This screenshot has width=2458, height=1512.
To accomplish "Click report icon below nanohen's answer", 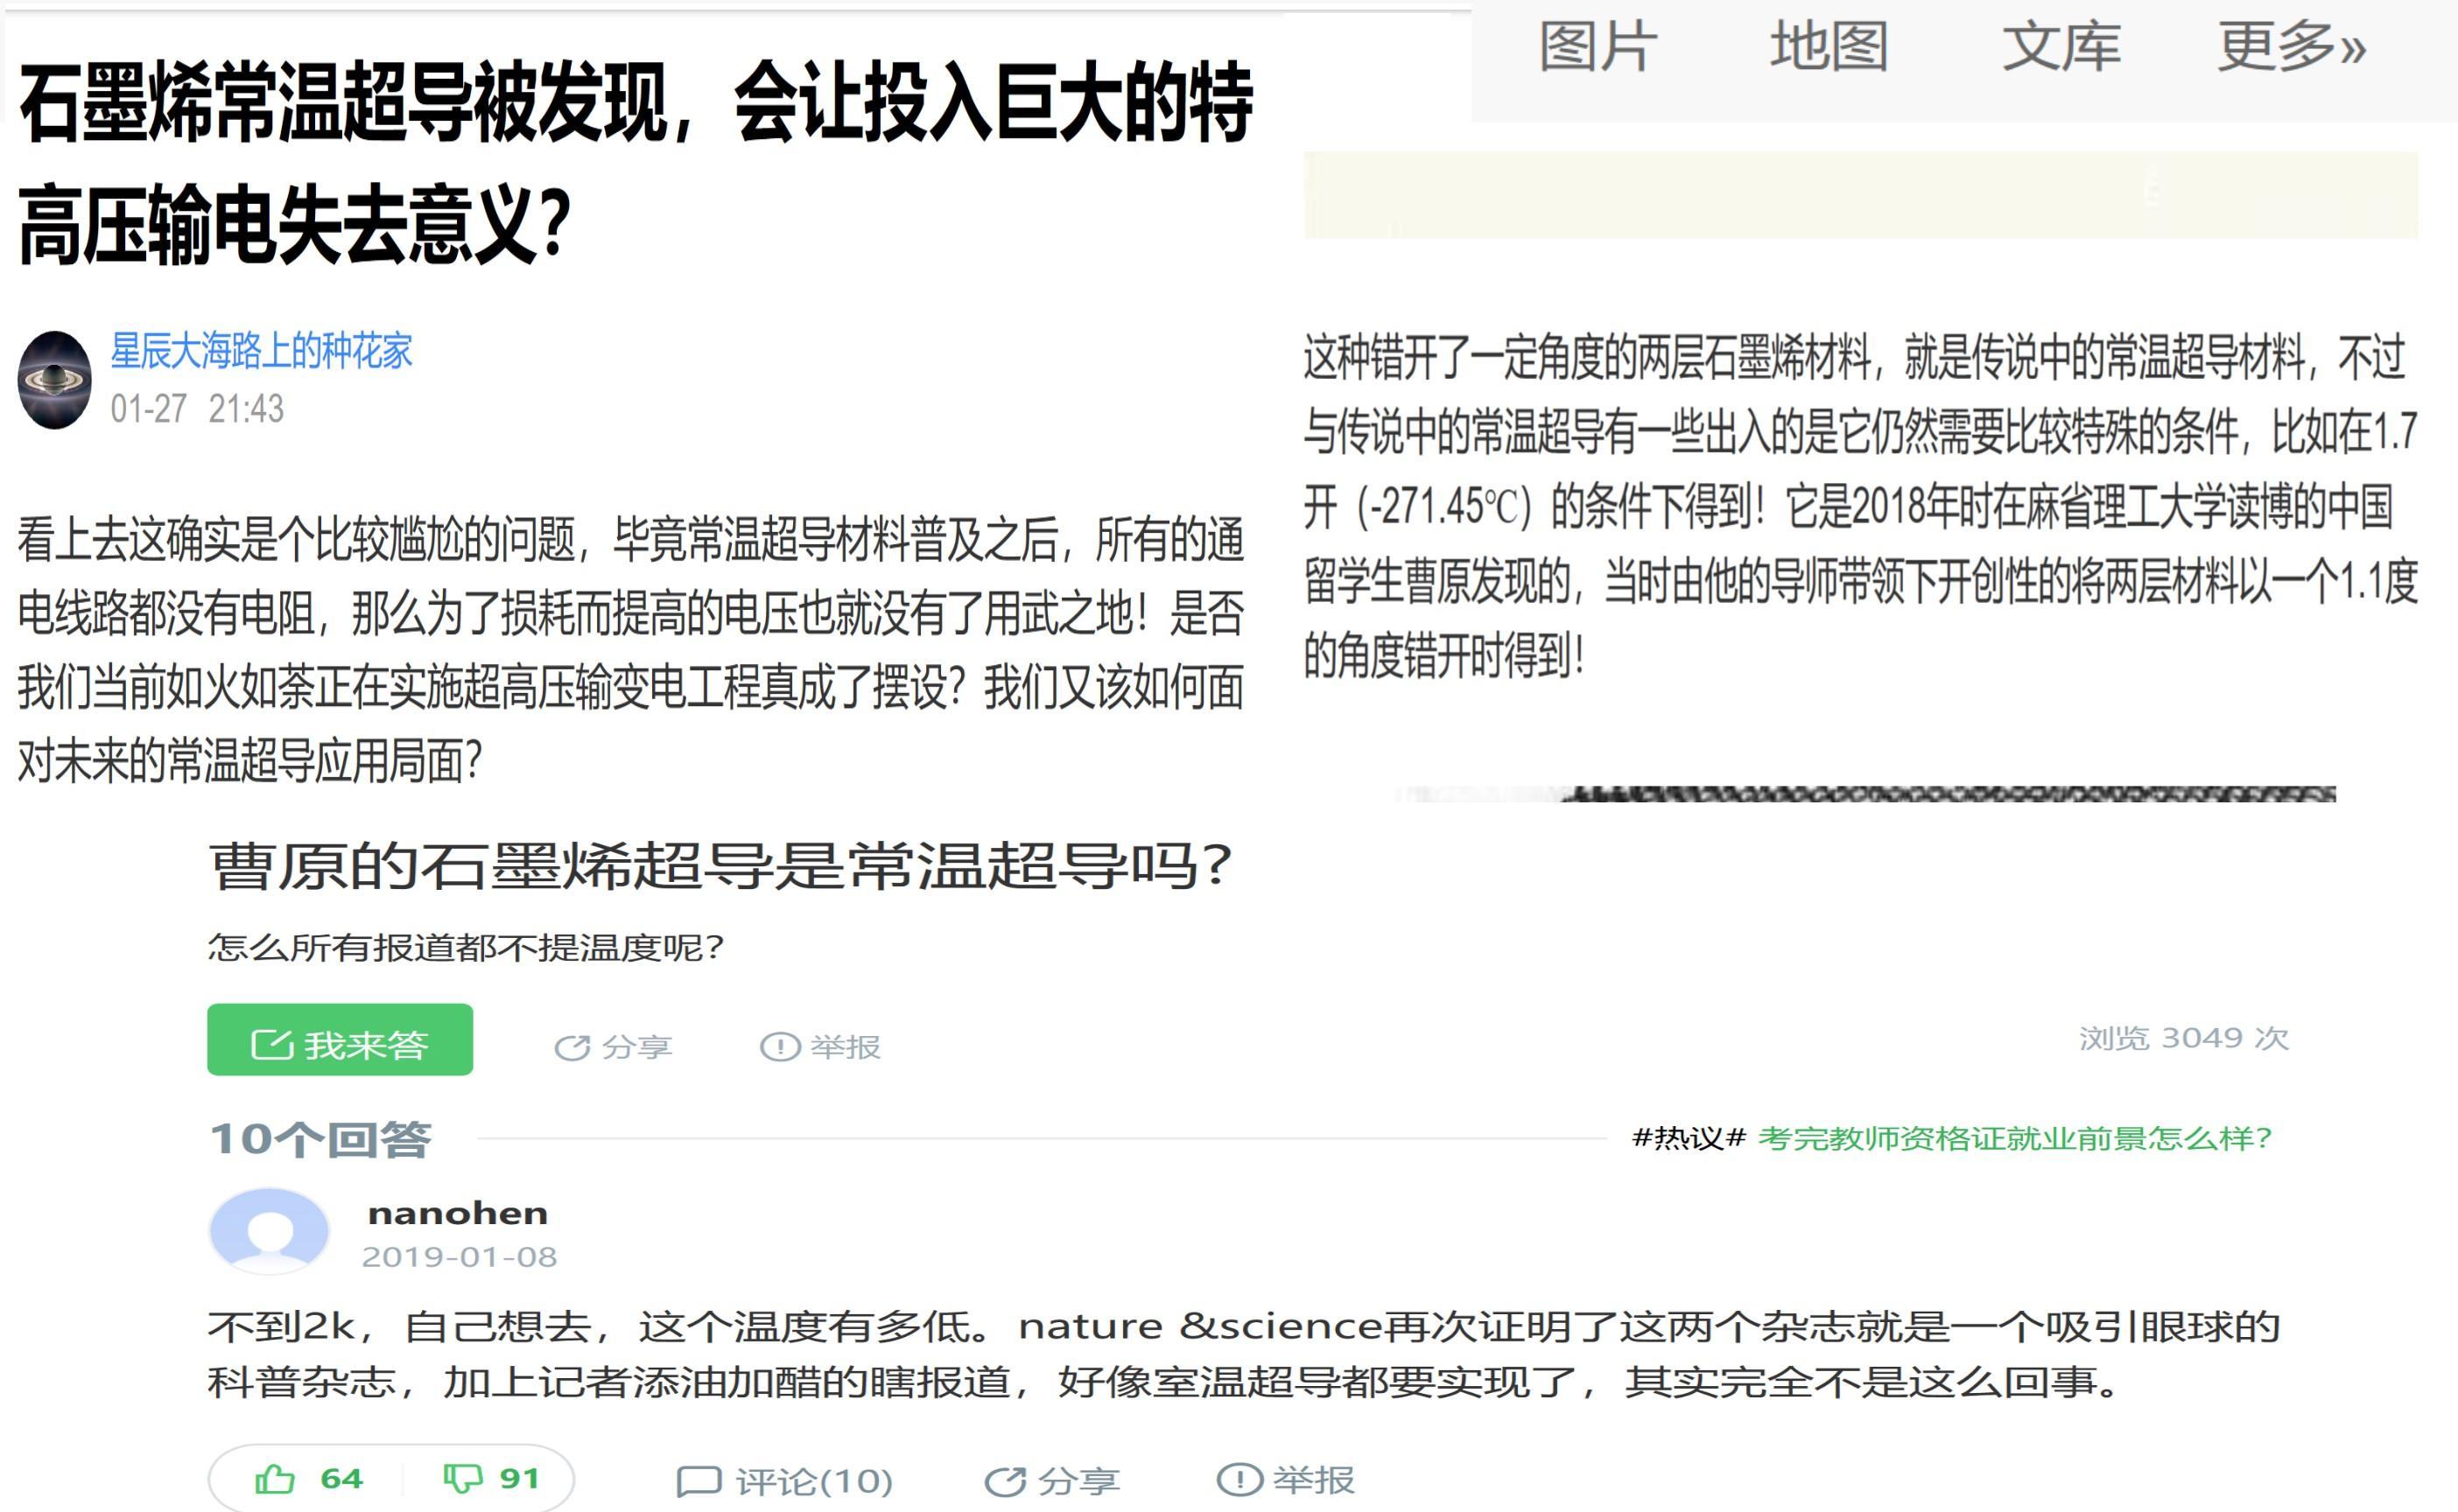I will pyautogui.click(x=1239, y=1479).
